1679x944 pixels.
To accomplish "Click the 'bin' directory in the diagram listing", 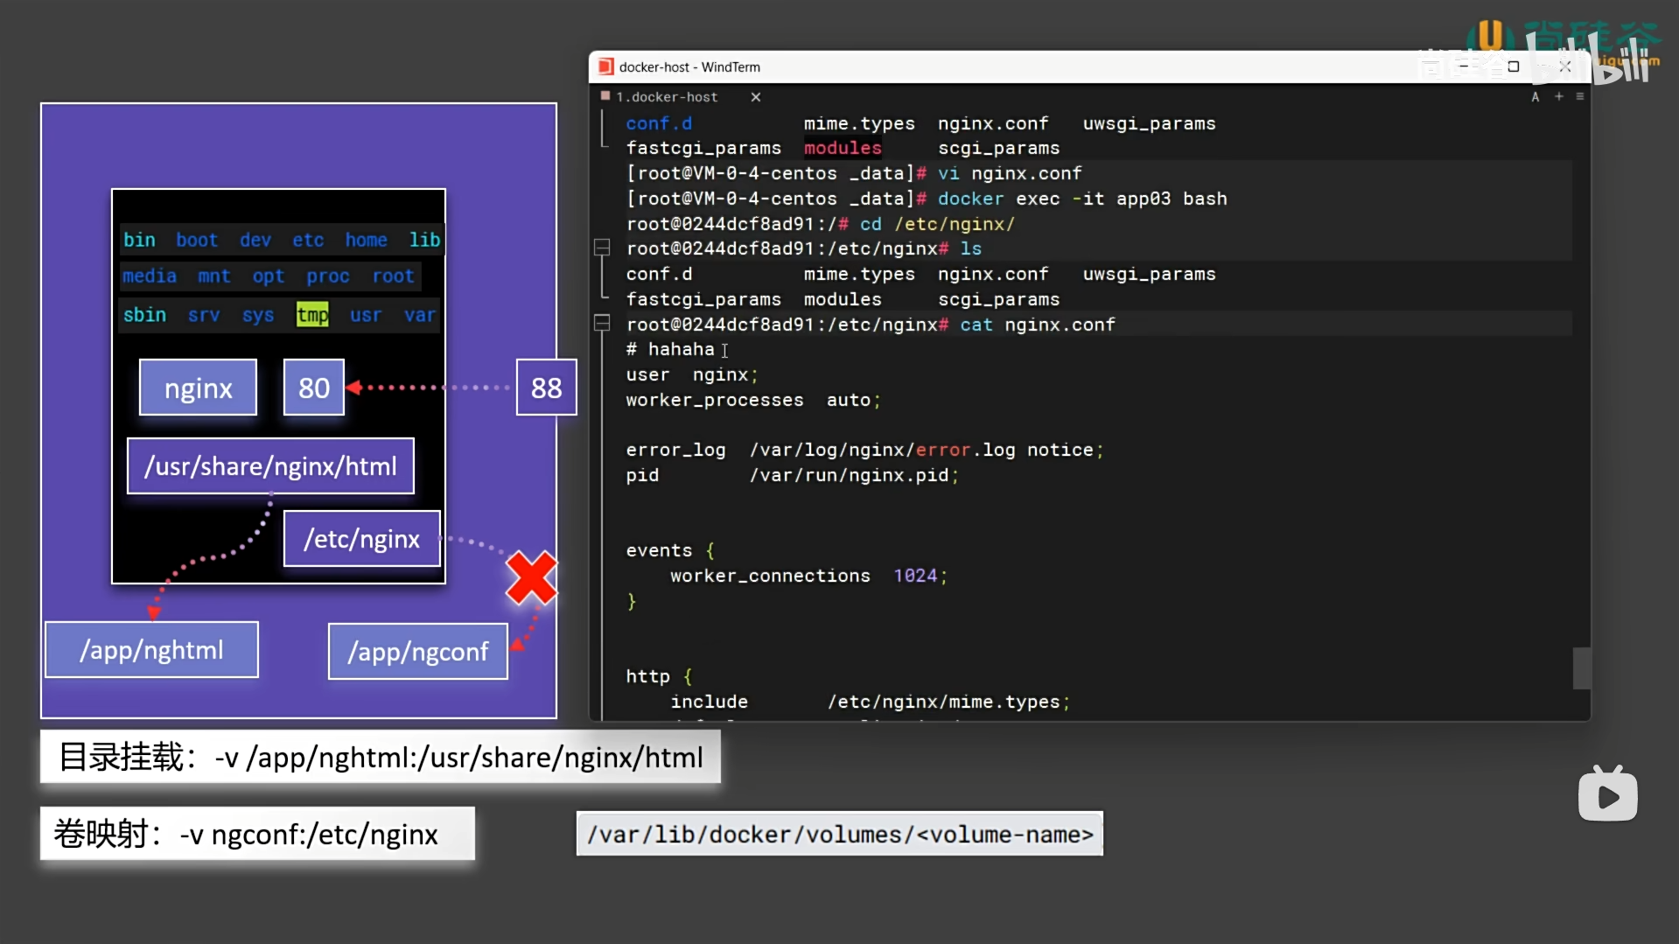I will click(x=139, y=240).
